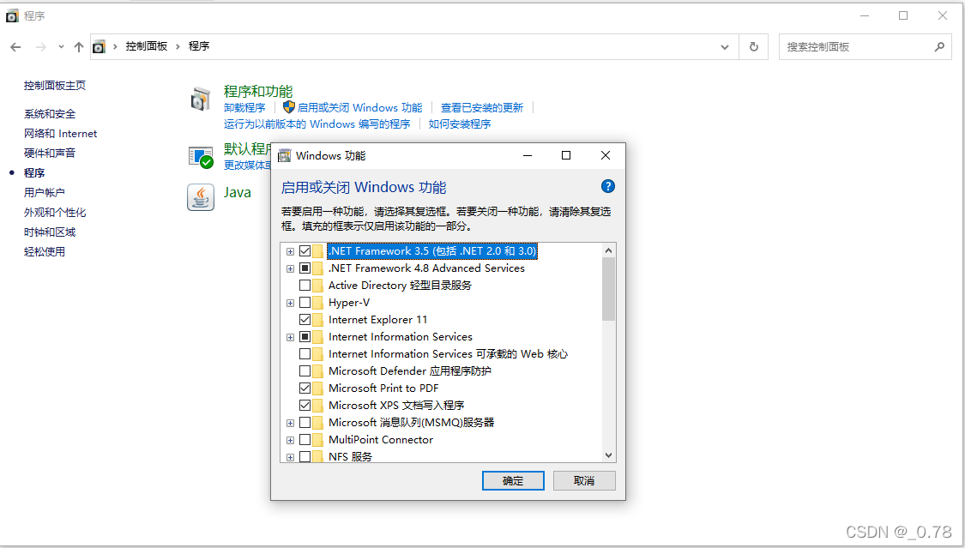The height and width of the screenshot is (548, 965).
Task: Open 时钟和区域 category in sidebar
Action: tap(50, 232)
